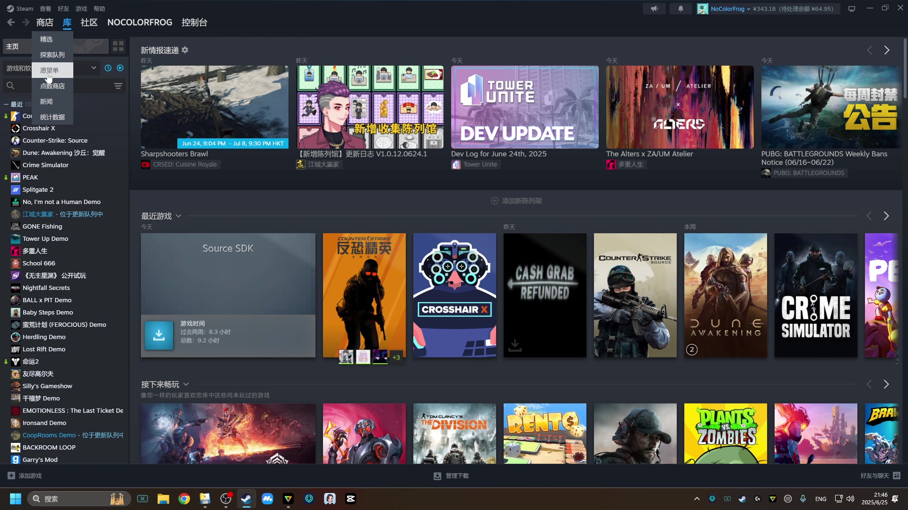Select 精选 in the store submenu

52,39
